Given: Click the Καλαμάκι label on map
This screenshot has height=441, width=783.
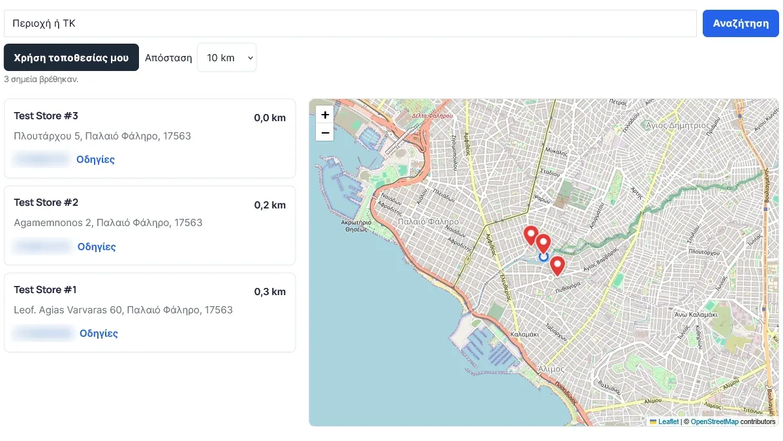Looking at the screenshot, I should coord(524,334).
